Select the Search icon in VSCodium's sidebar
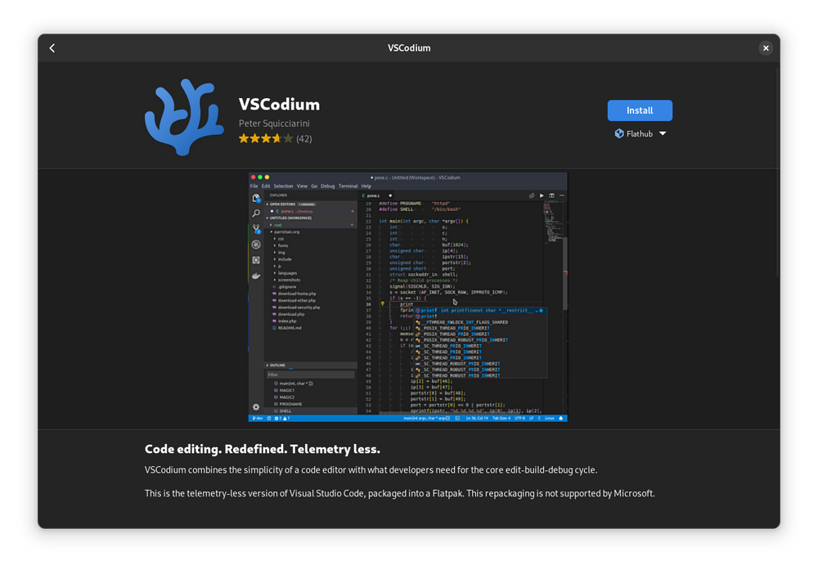818x570 pixels. click(x=255, y=214)
